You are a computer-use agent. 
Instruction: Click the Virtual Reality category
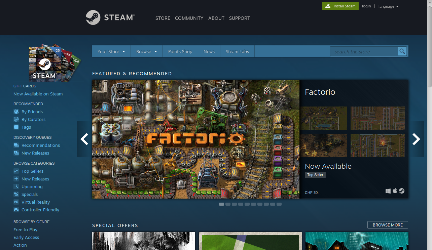(35, 202)
